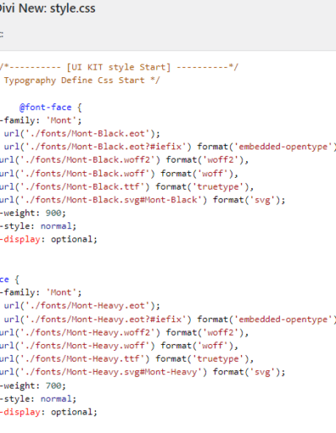
Task: Click the Mont-Black.eot?#iefix line
Action: click(x=170, y=147)
